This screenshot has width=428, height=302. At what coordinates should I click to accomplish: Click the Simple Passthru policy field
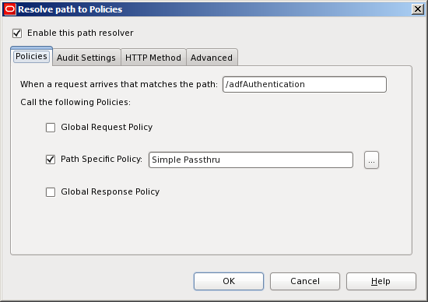pyautogui.click(x=251, y=160)
